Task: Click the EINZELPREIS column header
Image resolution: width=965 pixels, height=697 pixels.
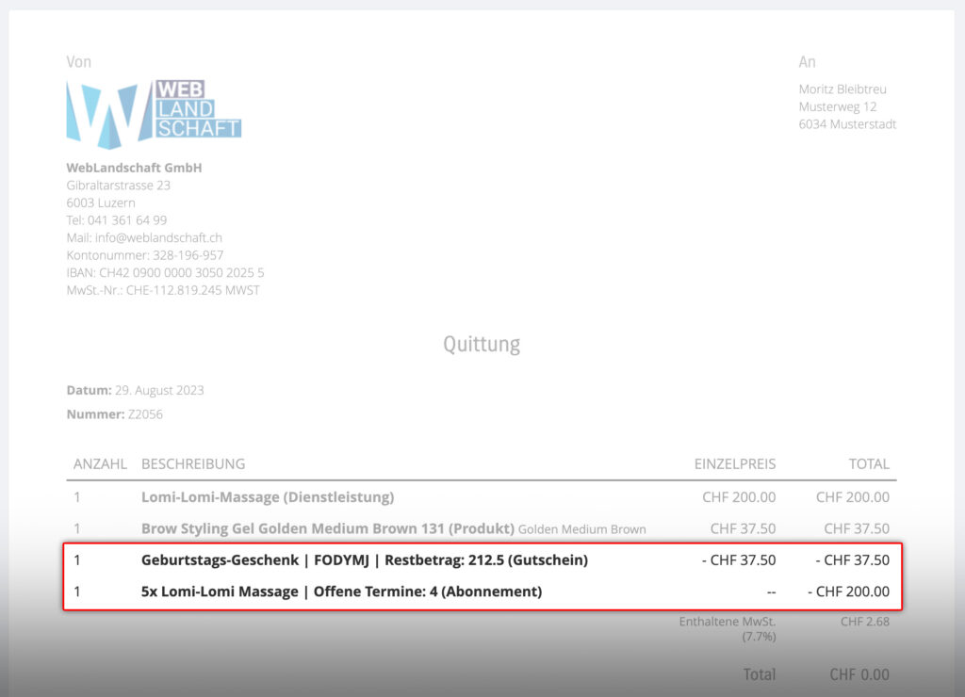Action: click(735, 463)
